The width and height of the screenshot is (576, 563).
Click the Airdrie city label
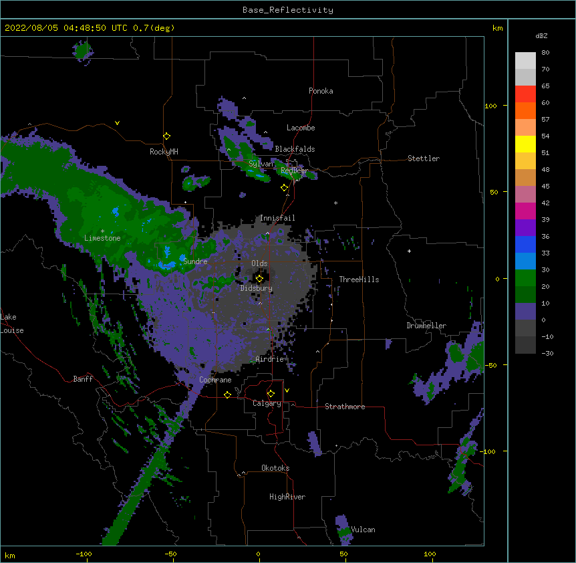pyautogui.click(x=270, y=359)
